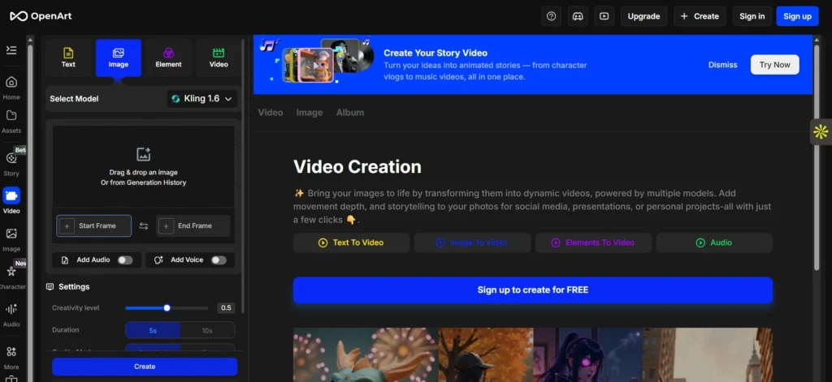Open the Discord icon in header
Viewport: 832px width, 382px height.
pyautogui.click(x=578, y=16)
